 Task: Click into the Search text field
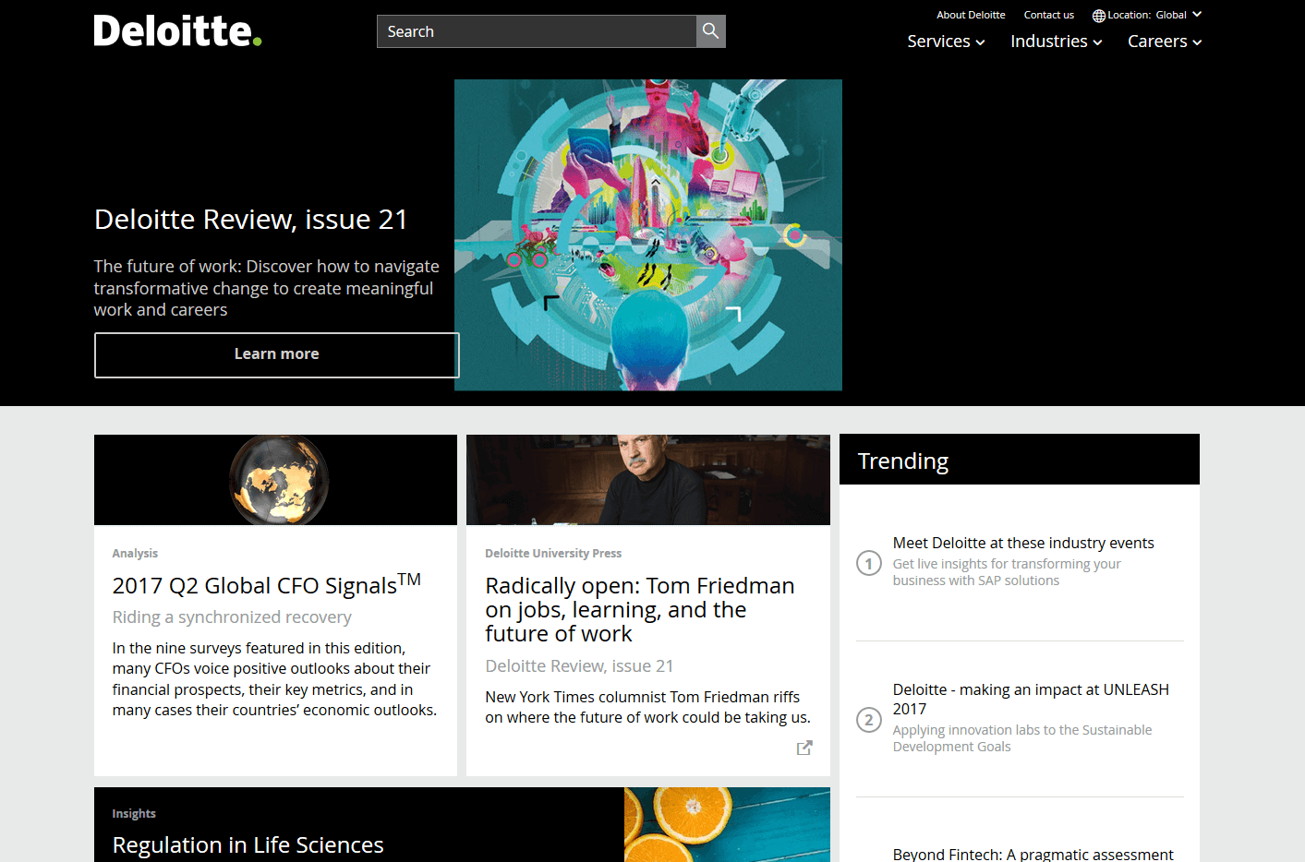tap(536, 31)
